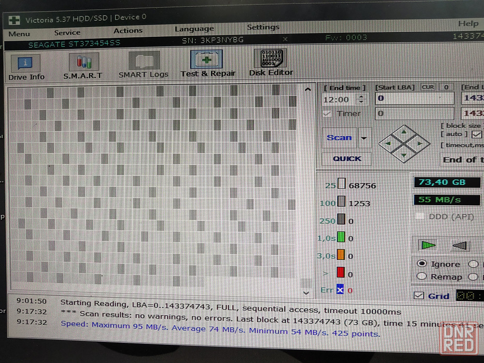Click the Err blue X block icon

340,290
